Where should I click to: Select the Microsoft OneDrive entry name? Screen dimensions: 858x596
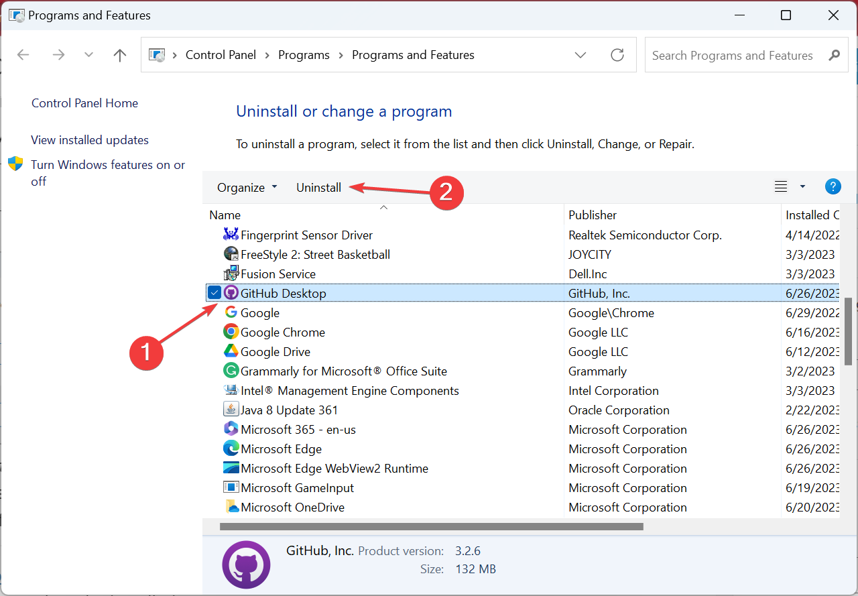(292, 507)
